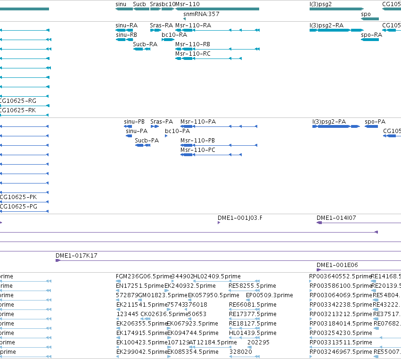Select EST EK206355.5prime
This screenshot has height=359, width=401.
click(x=142, y=324)
